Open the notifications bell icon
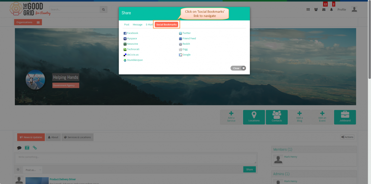Screen dimensions: 371x184 point(332,9)
